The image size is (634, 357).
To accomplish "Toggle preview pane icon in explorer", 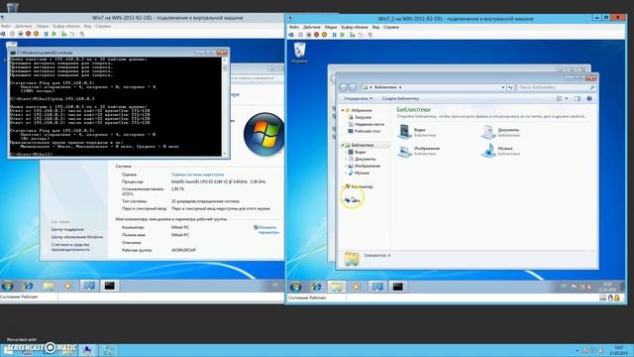I will [x=578, y=98].
